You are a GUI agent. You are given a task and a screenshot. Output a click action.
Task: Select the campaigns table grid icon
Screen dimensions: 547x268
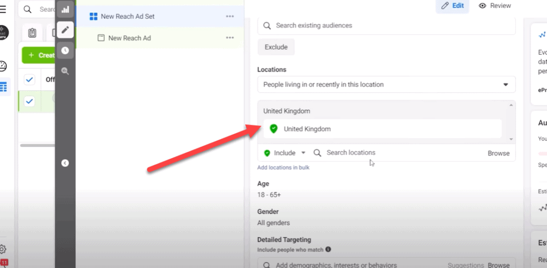click(4, 87)
